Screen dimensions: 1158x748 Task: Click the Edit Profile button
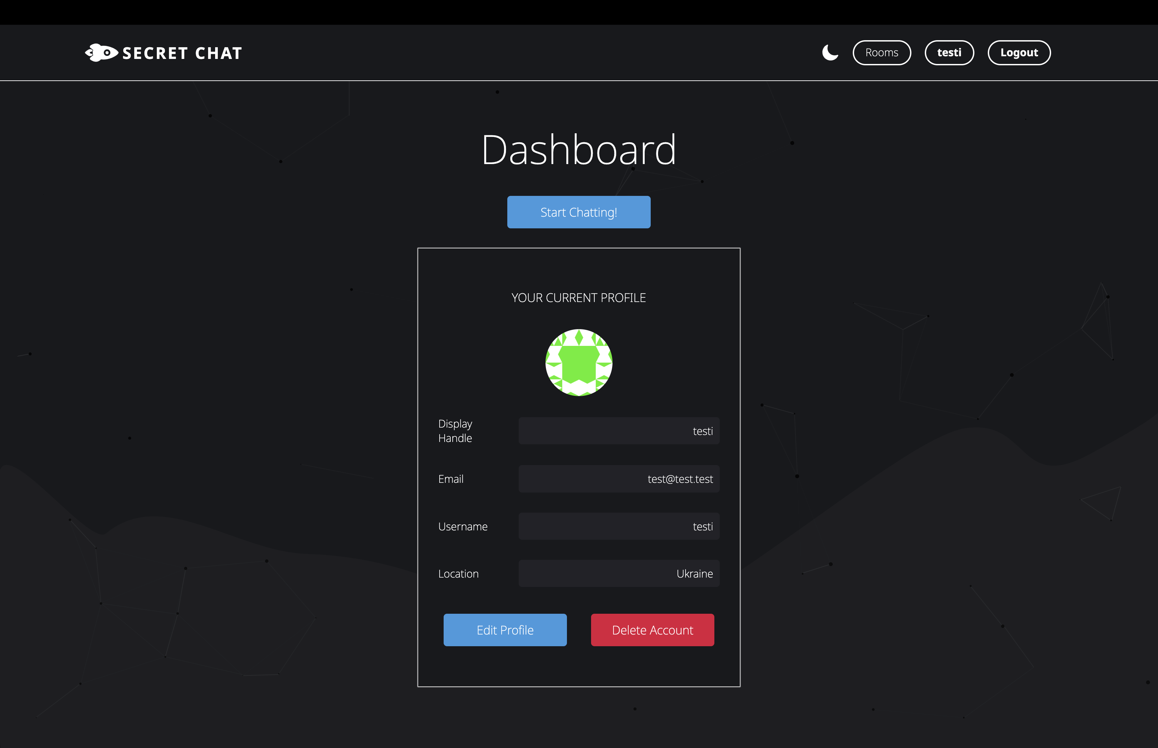pos(505,630)
